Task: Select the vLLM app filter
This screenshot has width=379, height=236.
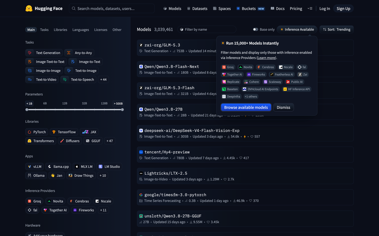Action: click(34, 166)
